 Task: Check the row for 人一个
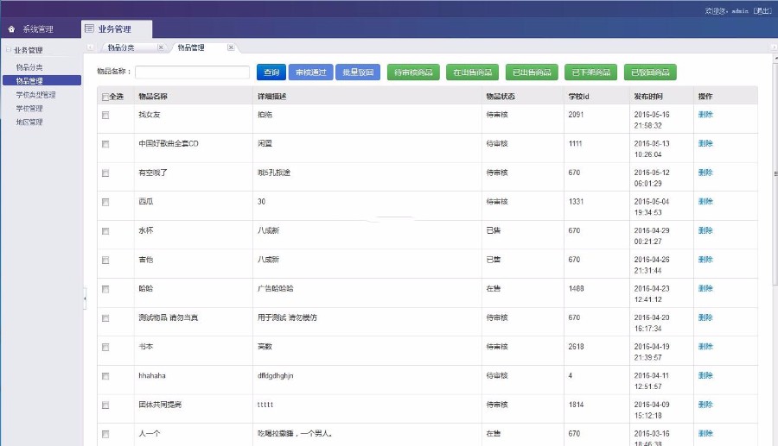(105, 434)
